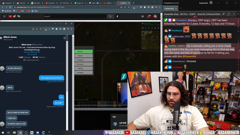The height and width of the screenshot is (135, 240).
Task: Go back in the Chrome browser
Action: pos(3,7)
